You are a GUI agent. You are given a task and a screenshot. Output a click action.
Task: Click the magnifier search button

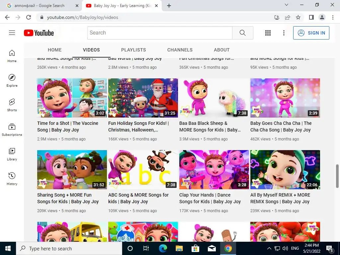(x=243, y=33)
